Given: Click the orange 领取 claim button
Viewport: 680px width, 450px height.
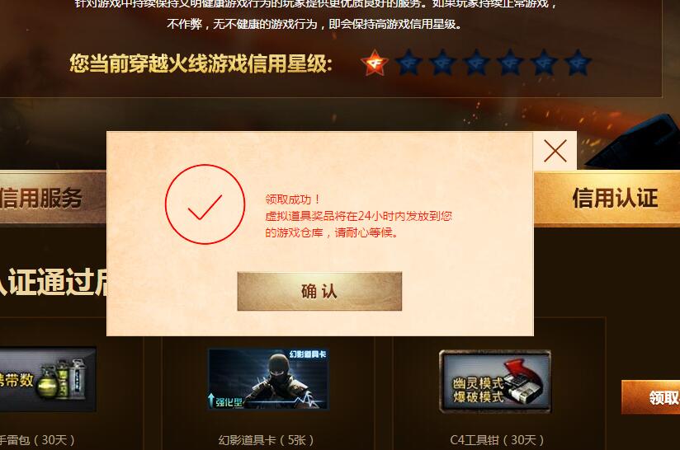Looking at the screenshot, I should pos(650,397).
